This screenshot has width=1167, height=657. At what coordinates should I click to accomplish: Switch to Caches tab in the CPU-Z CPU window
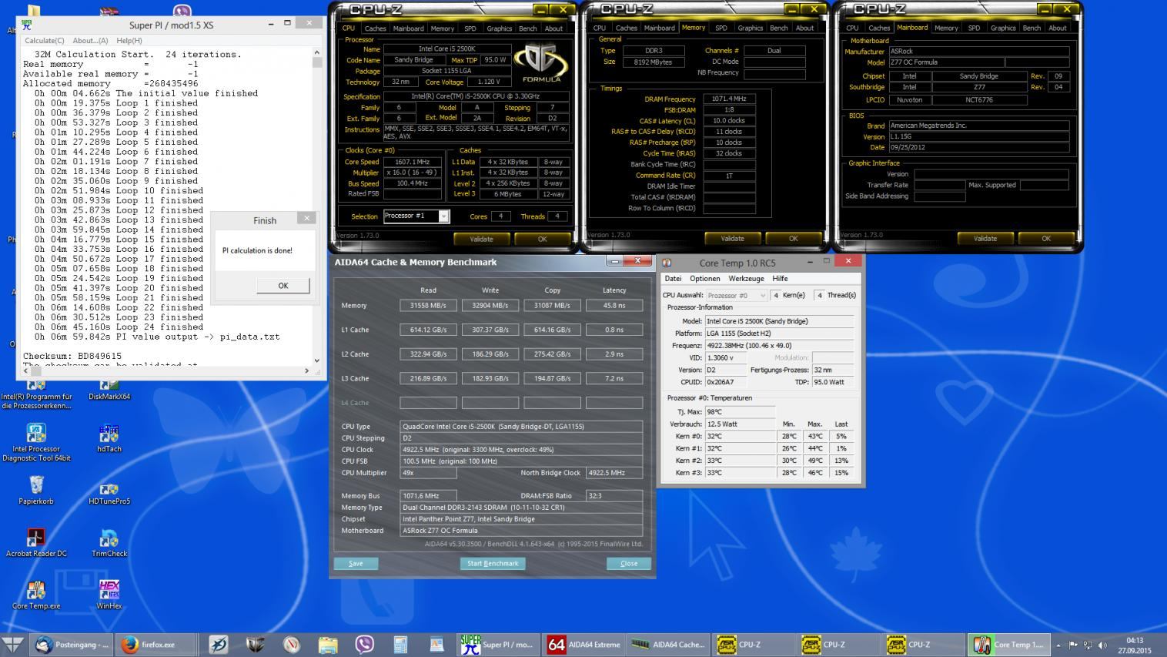(375, 28)
